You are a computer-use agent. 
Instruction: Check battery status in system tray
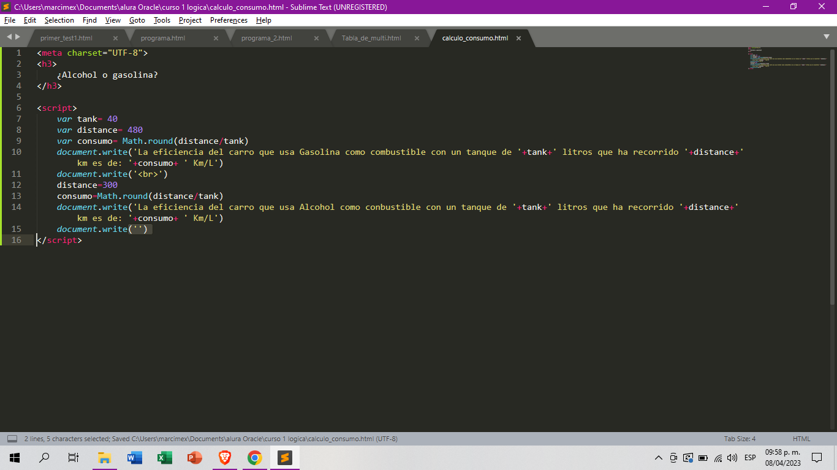[x=703, y=458]
